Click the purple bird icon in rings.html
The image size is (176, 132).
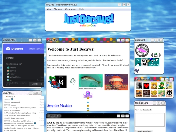(x=137, y=70)
